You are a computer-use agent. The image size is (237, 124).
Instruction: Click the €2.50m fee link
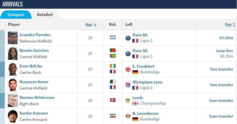[x=226, y=38]
